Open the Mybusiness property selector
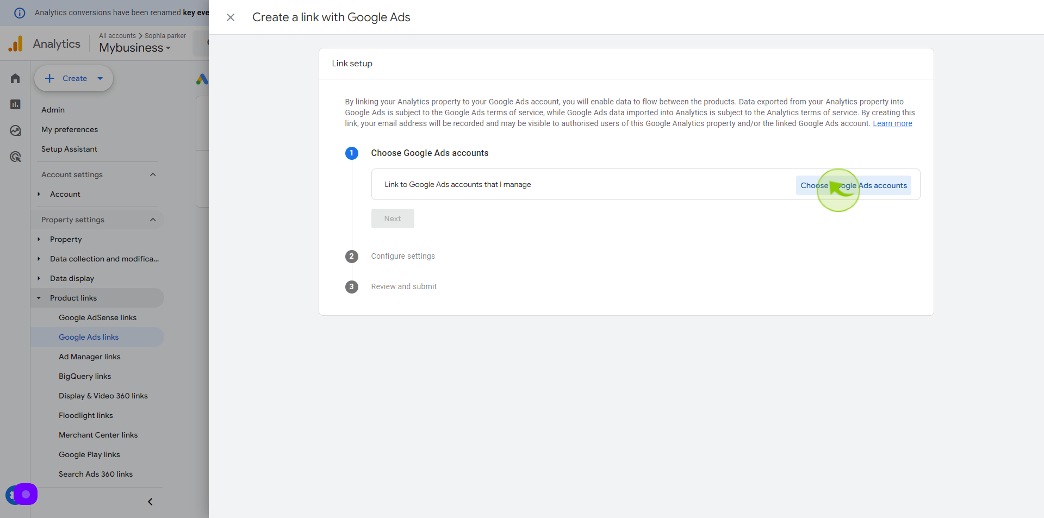This screenshot has height=518, width=1044. point(135,48)
